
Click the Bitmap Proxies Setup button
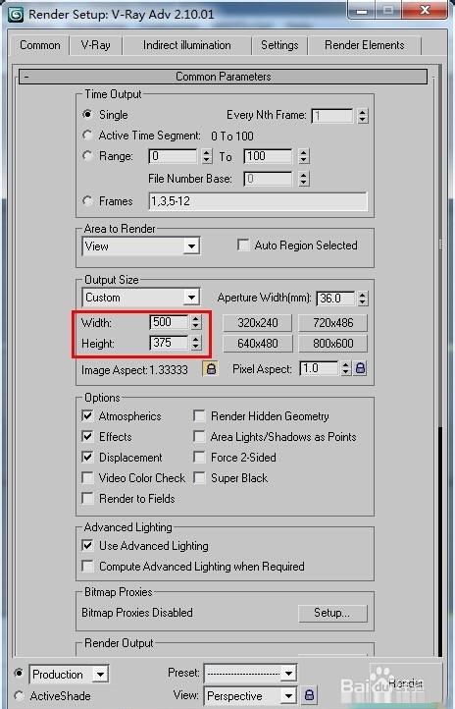tap(332, 613)
